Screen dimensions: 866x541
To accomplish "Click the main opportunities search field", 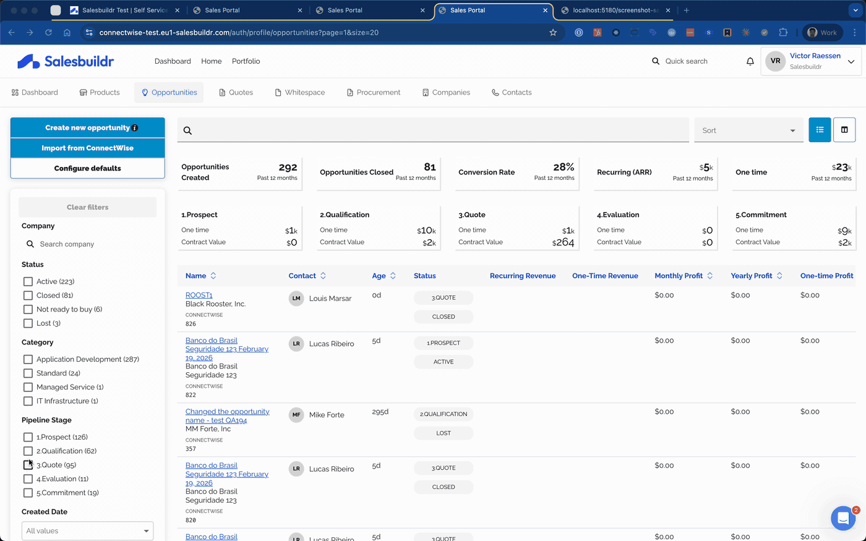I will click(433, 130).
